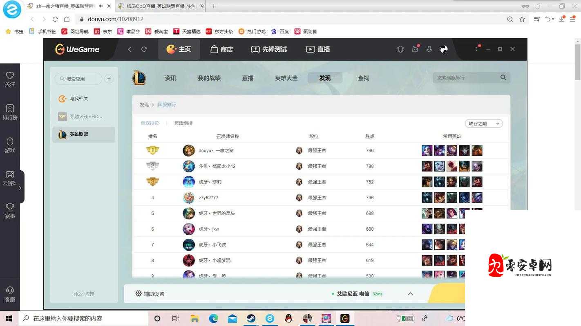Click avatar of 虎牙丶小飞侠
Screen dimensions: 581x326
point(189,244)
